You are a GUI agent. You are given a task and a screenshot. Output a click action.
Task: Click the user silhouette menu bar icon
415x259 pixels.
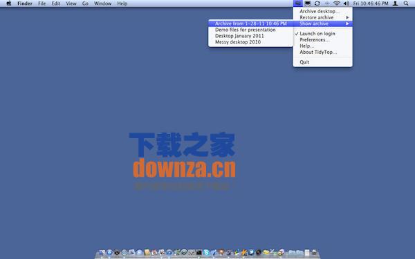point(395,3)
